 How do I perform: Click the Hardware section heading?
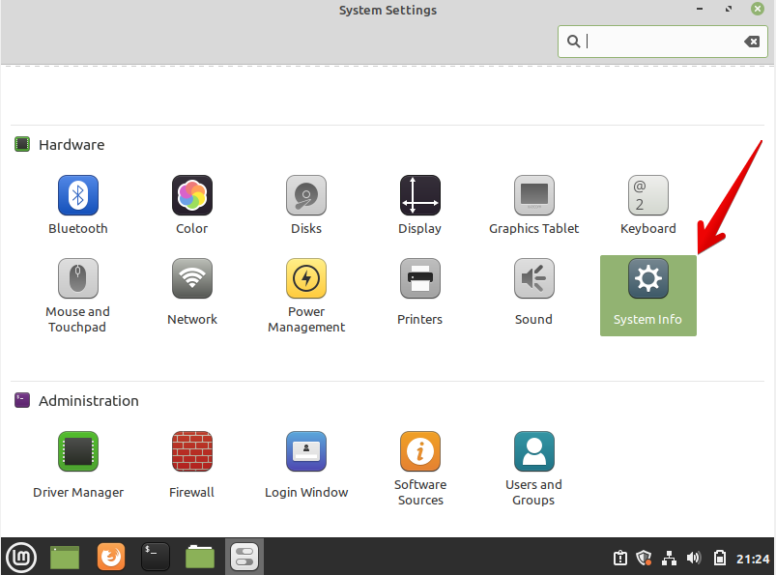click(x=72, y=145)
